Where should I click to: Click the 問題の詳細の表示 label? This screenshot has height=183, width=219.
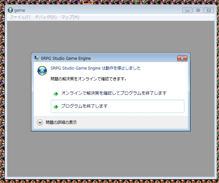click(x=61, y=122)
